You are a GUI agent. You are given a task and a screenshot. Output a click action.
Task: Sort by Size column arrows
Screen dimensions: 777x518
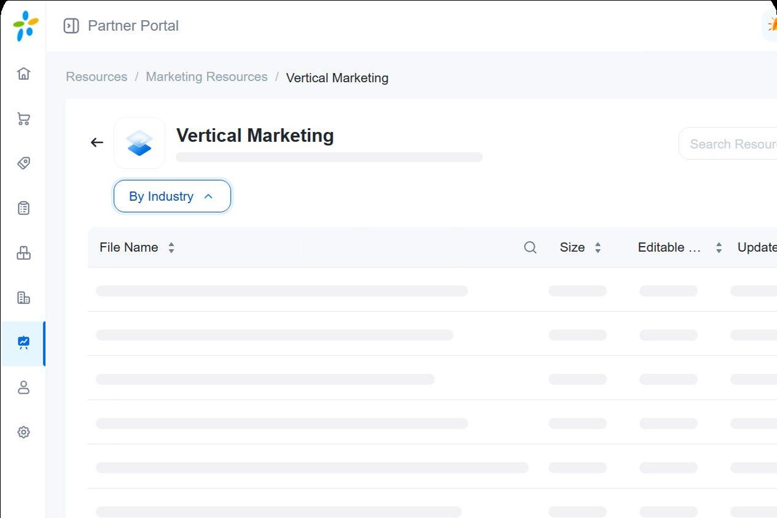pyautogui.click(x=598, y=247)
